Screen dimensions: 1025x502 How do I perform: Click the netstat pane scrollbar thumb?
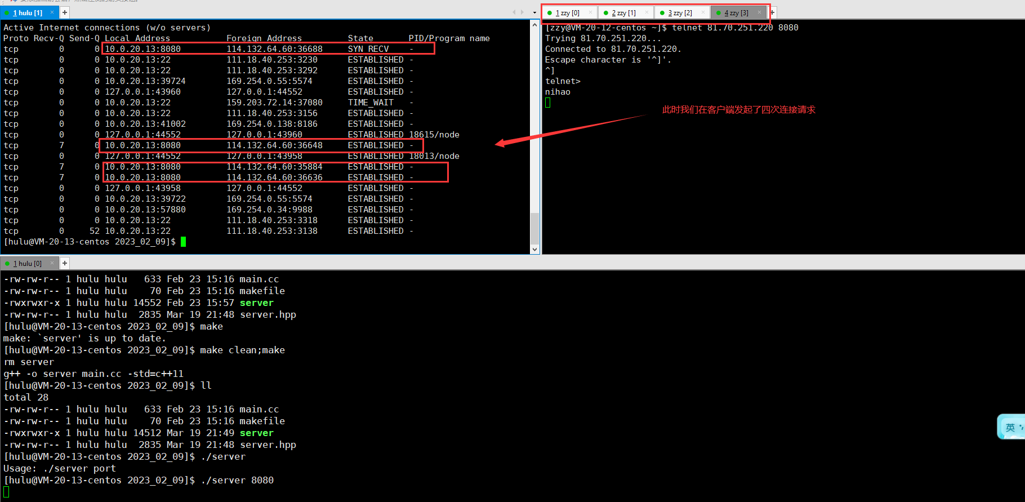(535, 228)
